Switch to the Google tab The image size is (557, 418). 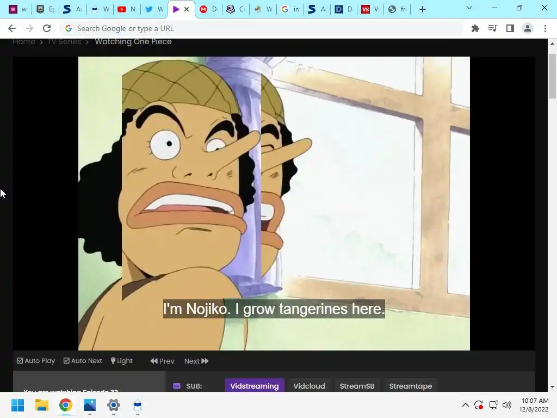(290, 9)
